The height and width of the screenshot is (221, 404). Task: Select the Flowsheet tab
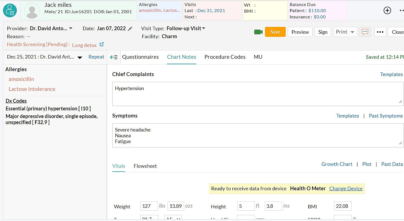[x=145, y=166]
